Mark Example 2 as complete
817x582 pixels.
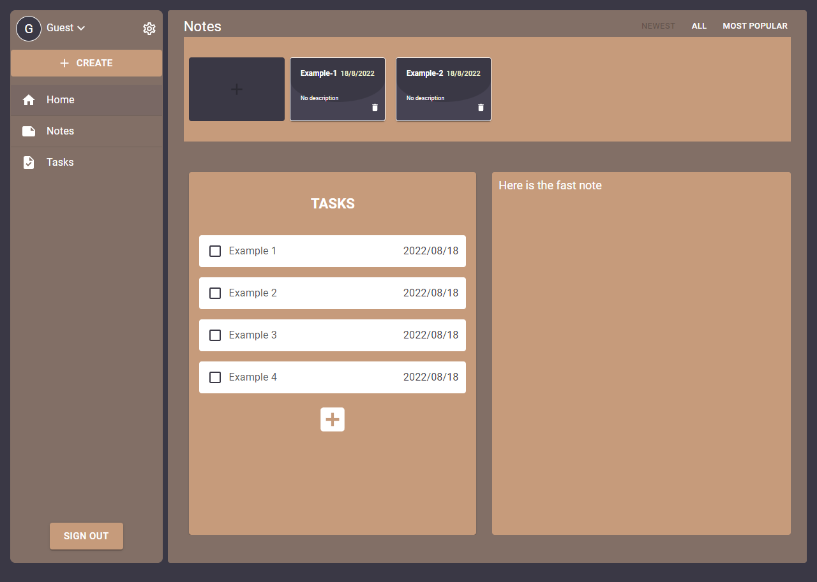click(x=215, y=293)
